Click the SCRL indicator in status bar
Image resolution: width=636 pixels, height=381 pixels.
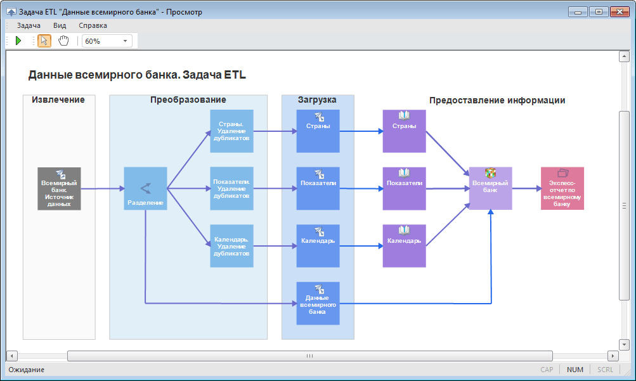(605, 370)
